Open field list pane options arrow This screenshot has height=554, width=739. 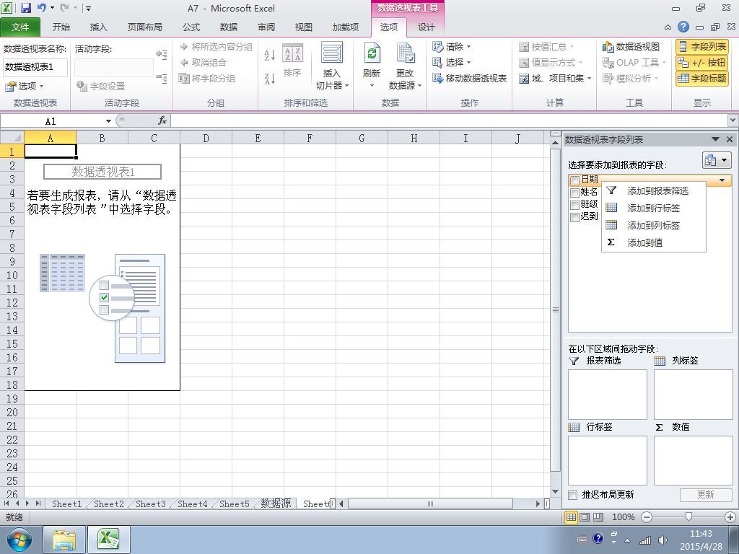715,139
